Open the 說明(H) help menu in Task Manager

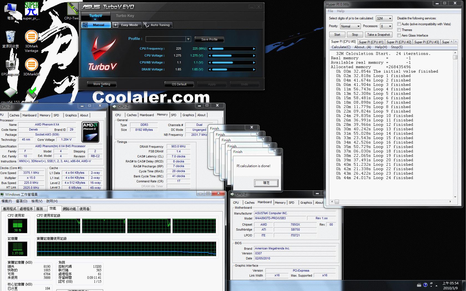(52, 201)
